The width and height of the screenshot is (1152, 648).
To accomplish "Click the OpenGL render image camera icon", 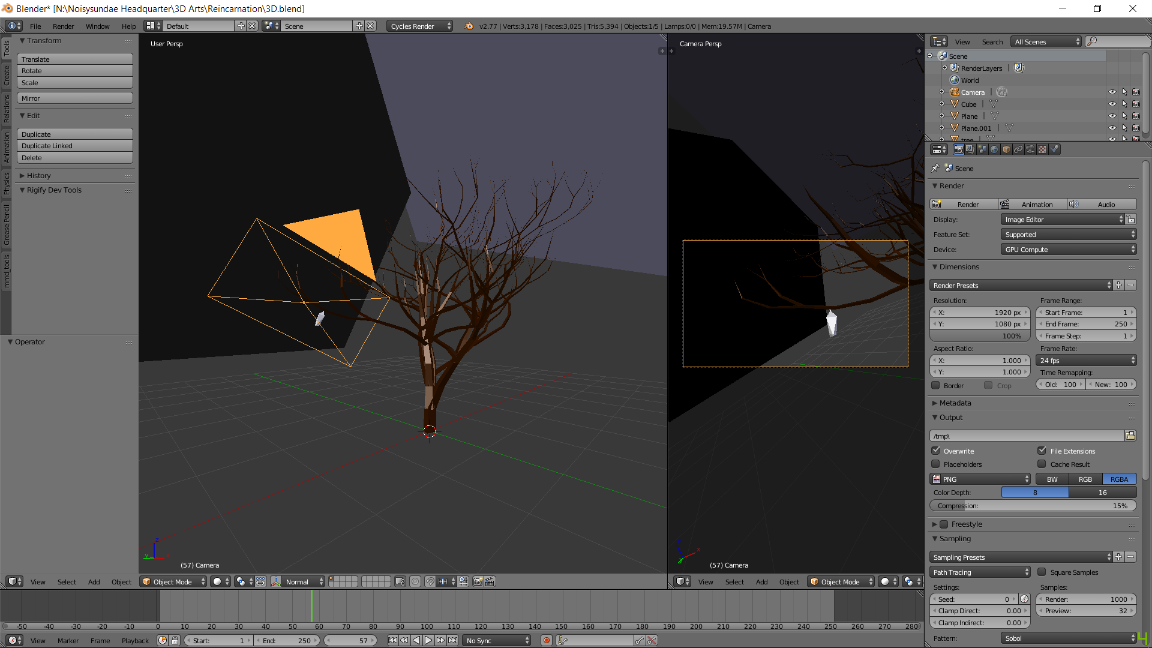I will pos(478,581).
